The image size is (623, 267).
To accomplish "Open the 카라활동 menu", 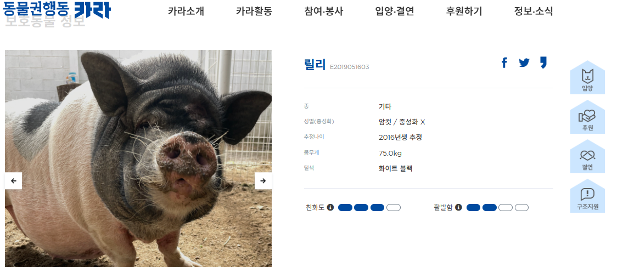I will pyautogui.click(x=254, y=11).
